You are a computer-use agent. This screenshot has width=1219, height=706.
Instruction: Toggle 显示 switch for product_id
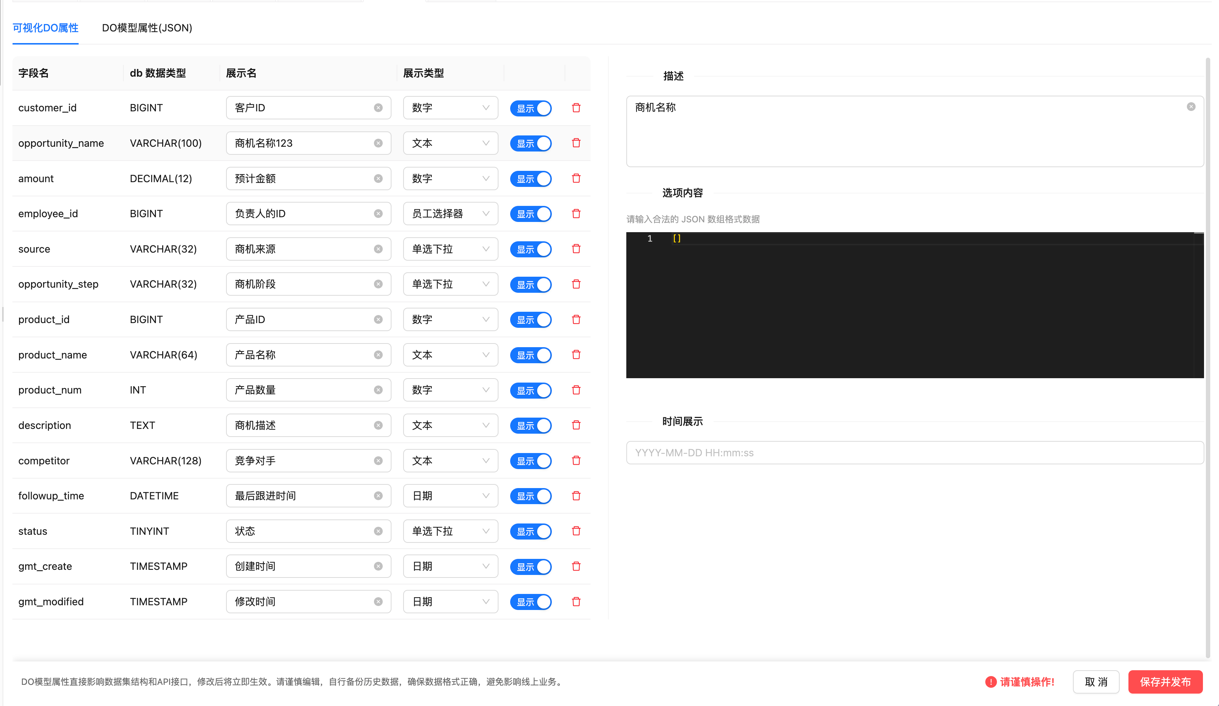[x=531, y=320]
